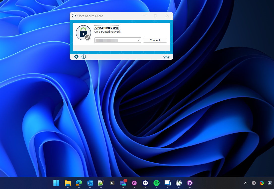The height and width of the screenshot is (189, 274).
Task: Open the Windows Start menu
Action: (56, 183)
